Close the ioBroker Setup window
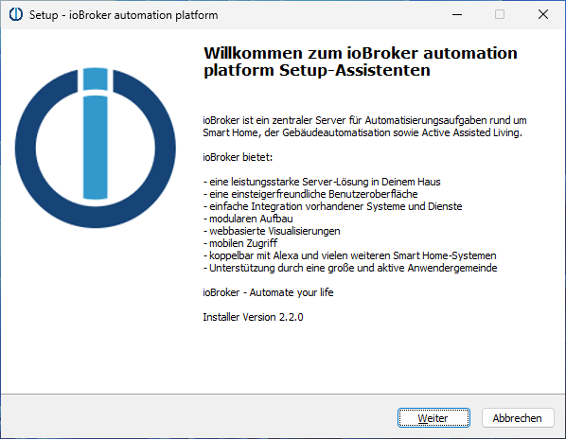 [x=543, y=14]
